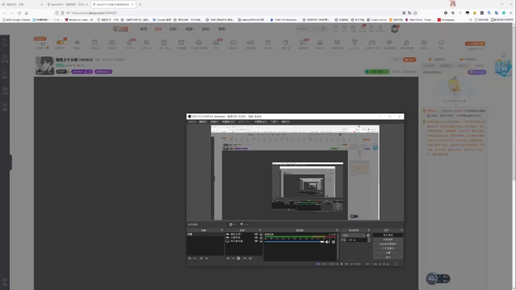Add a new source in OBS Sources panel
This screenshot has height=290, width=516.
228,258
